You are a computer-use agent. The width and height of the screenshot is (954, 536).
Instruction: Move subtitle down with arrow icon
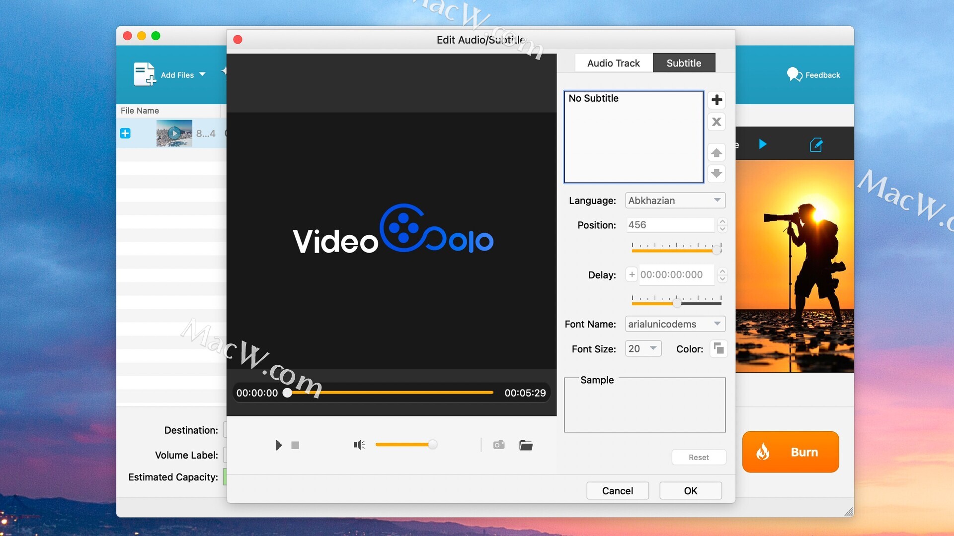(716, 173)
